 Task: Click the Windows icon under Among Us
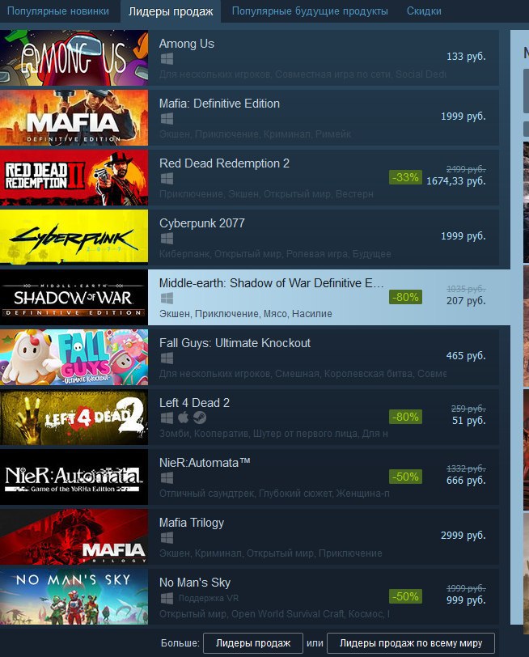tap(167, 59)
